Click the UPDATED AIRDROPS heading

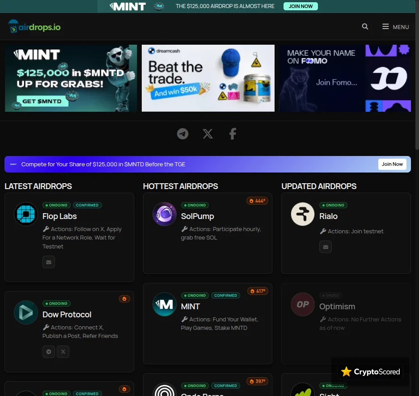(x=319, y=186)
